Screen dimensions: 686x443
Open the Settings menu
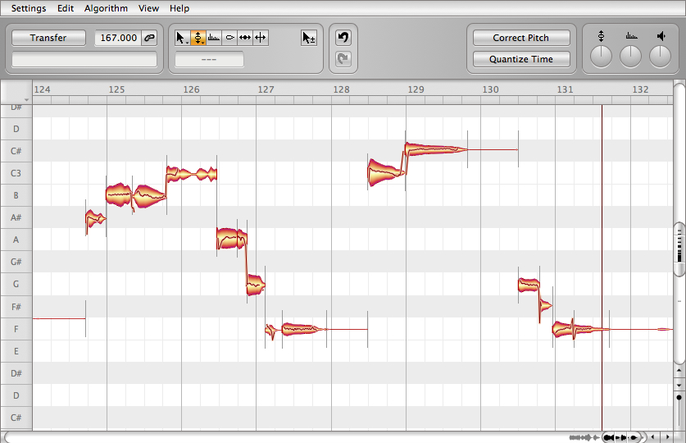29,8
